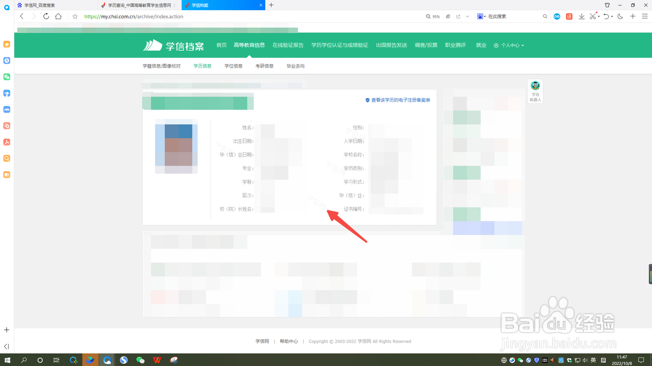Screen dimensions: 652x366
Task: Open browsing history from the sidebar
Action: (x=7, y=61)
